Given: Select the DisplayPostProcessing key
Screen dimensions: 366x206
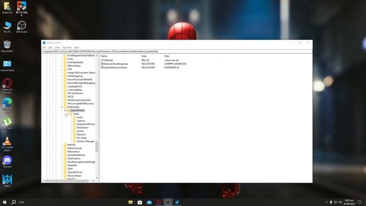Looking at the screenshot, I should [x=86, y=124].
